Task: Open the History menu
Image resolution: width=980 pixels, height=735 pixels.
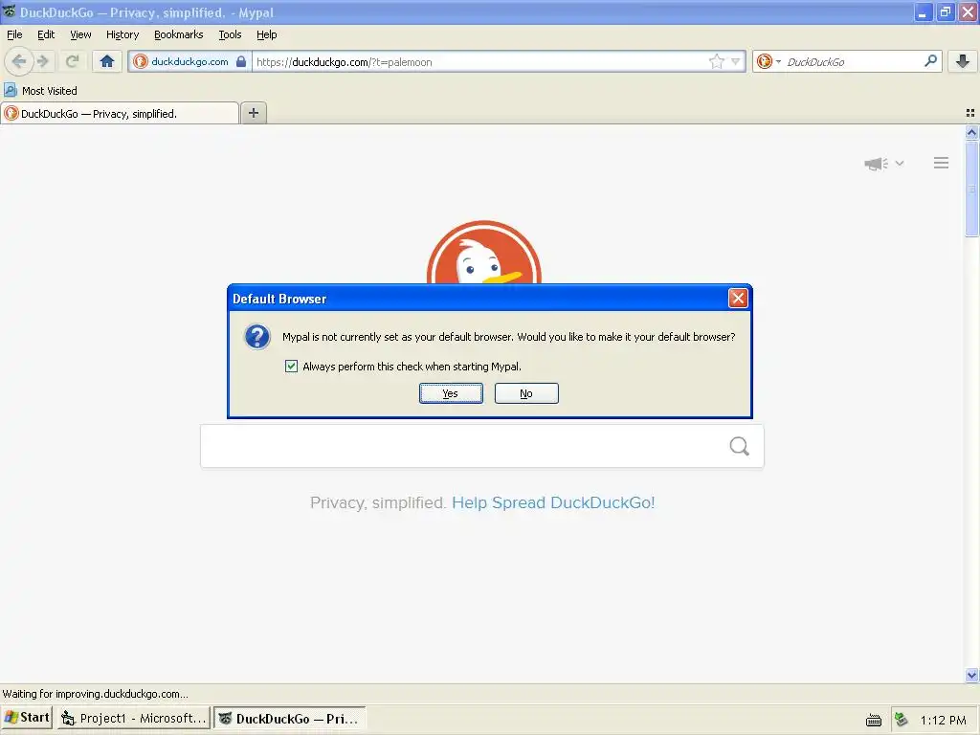Action: click(122, 34)
